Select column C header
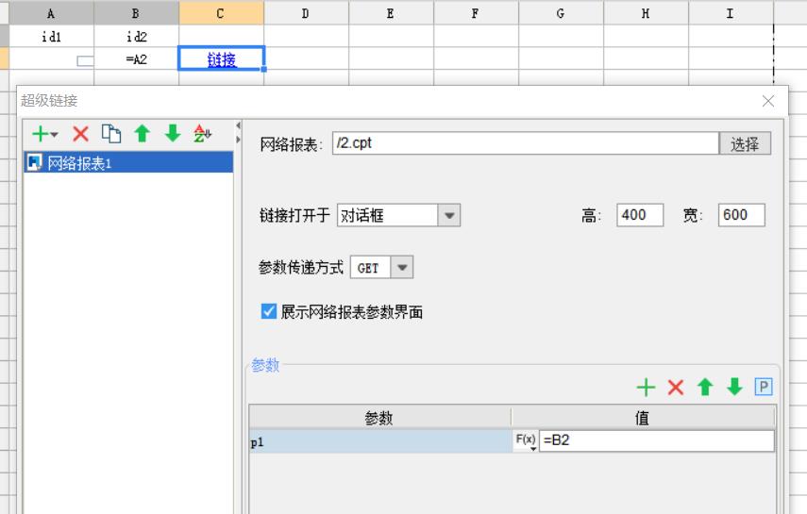Viewport: 807px width, 514px height. click(221, 13)
